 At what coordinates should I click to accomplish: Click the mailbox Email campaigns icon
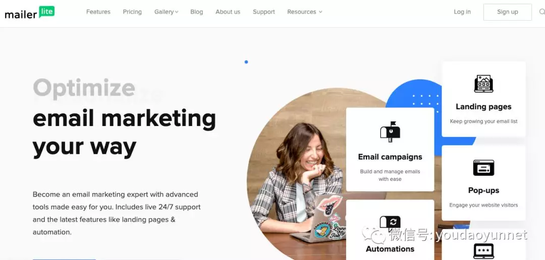click(390, 132)
